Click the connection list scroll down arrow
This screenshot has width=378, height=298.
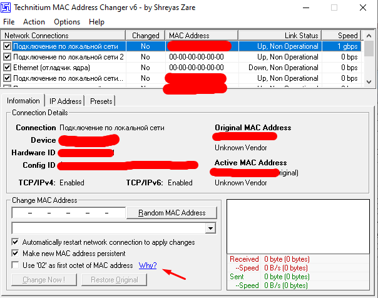(369, 82)
